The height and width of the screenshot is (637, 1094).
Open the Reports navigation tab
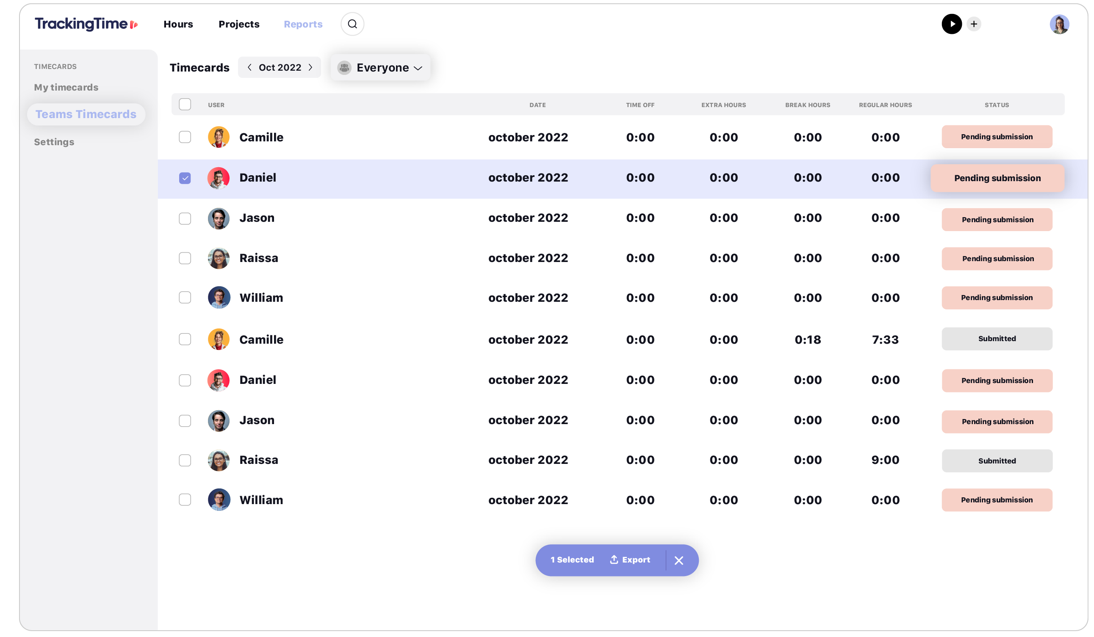tap(303, 24)
